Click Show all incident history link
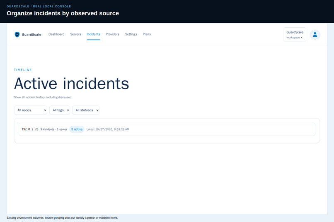 (x=43, y=97)
